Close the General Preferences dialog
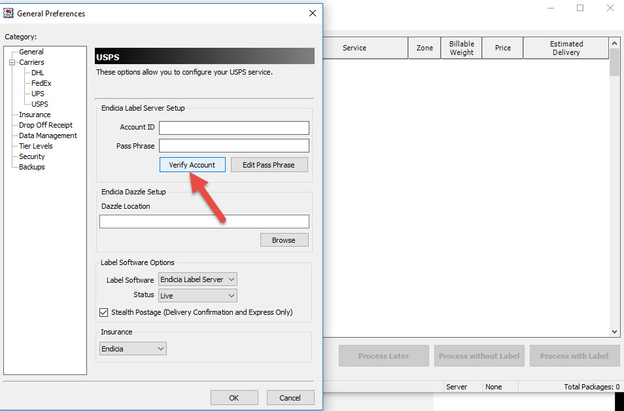Viewport: 624px width, 411px height. click(313, 13)
